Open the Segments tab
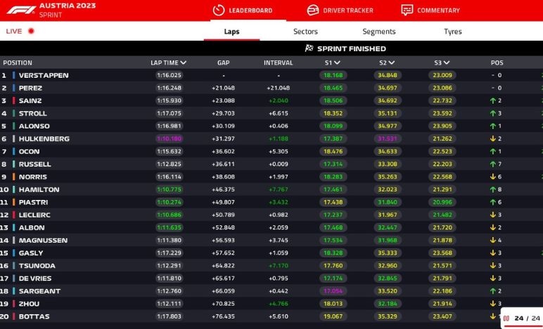Image resolution: width=543 pixels, height=329 pixels. pos(378,32)
